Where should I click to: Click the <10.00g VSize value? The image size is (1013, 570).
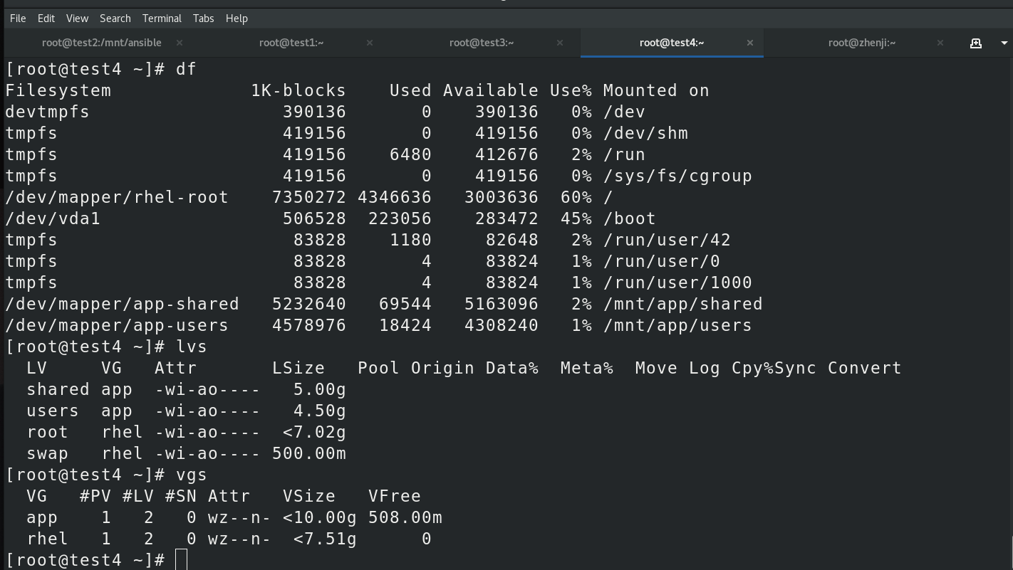click(x=320, y=517)
